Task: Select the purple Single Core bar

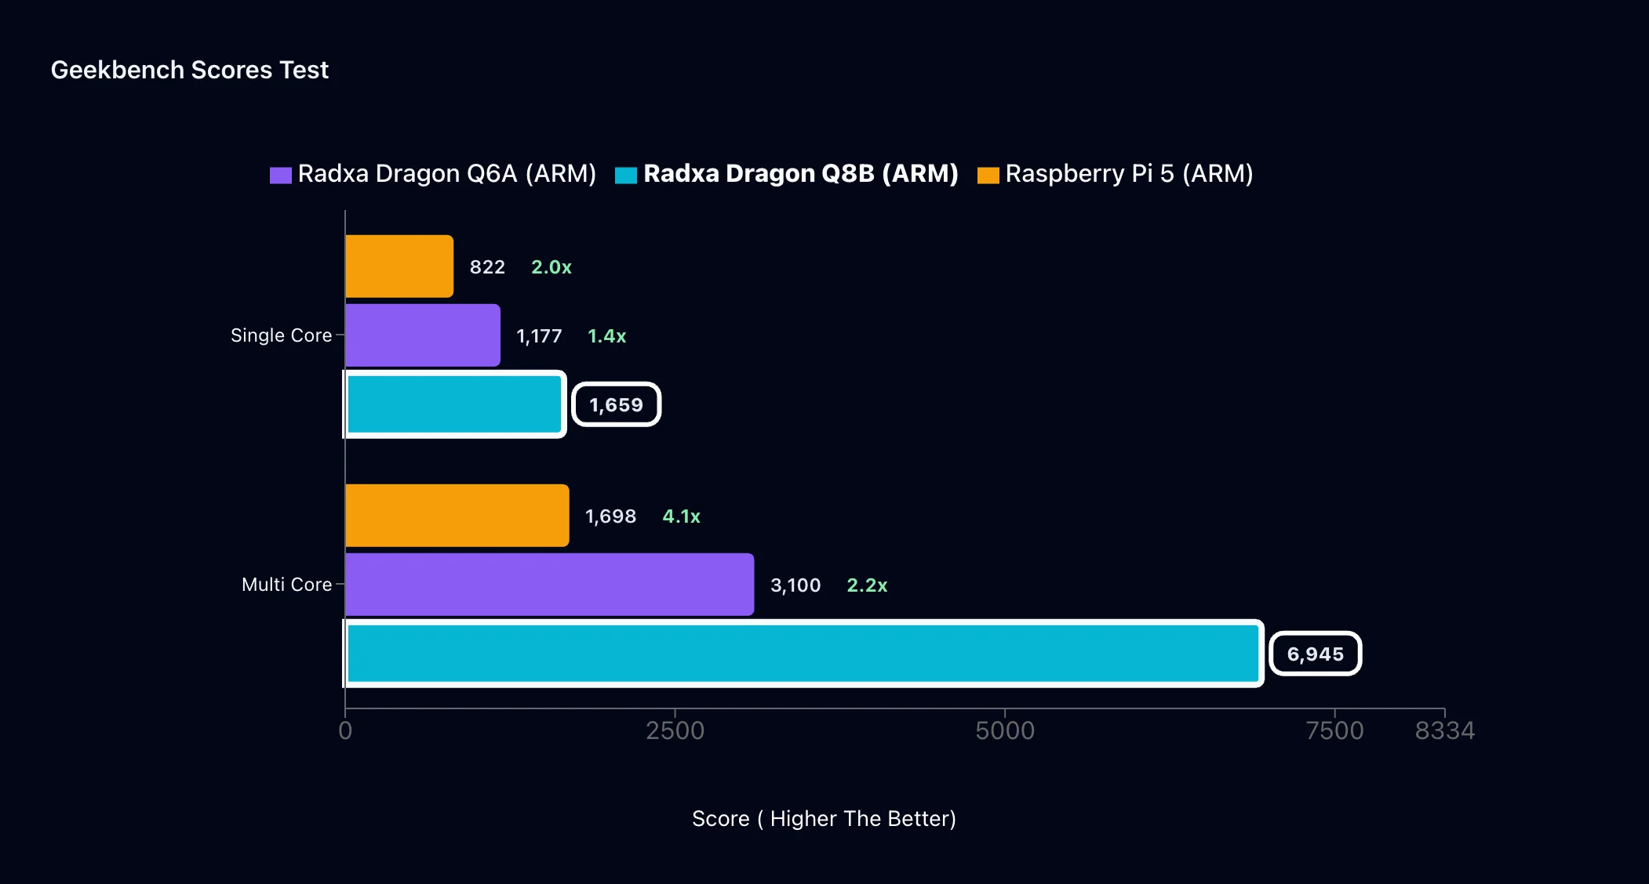Action: coord(423,335)
